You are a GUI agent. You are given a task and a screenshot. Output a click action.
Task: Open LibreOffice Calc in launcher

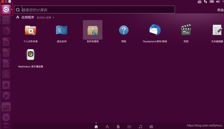coord(6,53)
